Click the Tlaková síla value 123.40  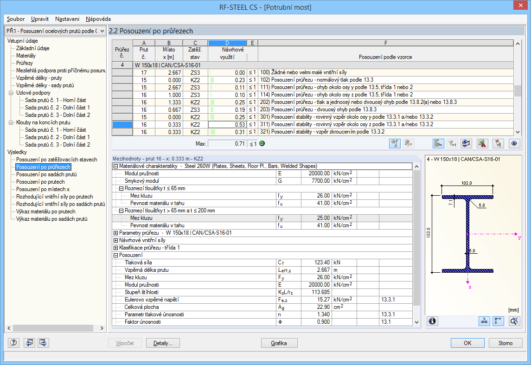[316, 263]
